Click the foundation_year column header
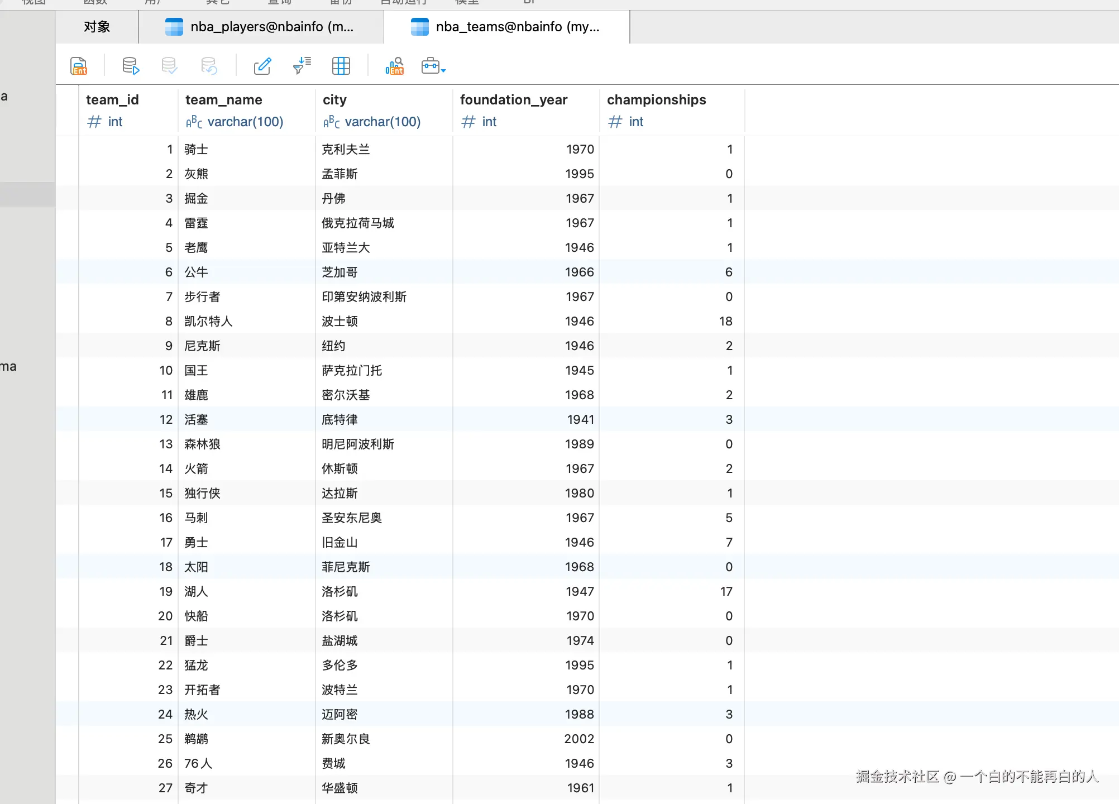The height and width of the screenshot is (804, 1119). (x=513, y=100)
